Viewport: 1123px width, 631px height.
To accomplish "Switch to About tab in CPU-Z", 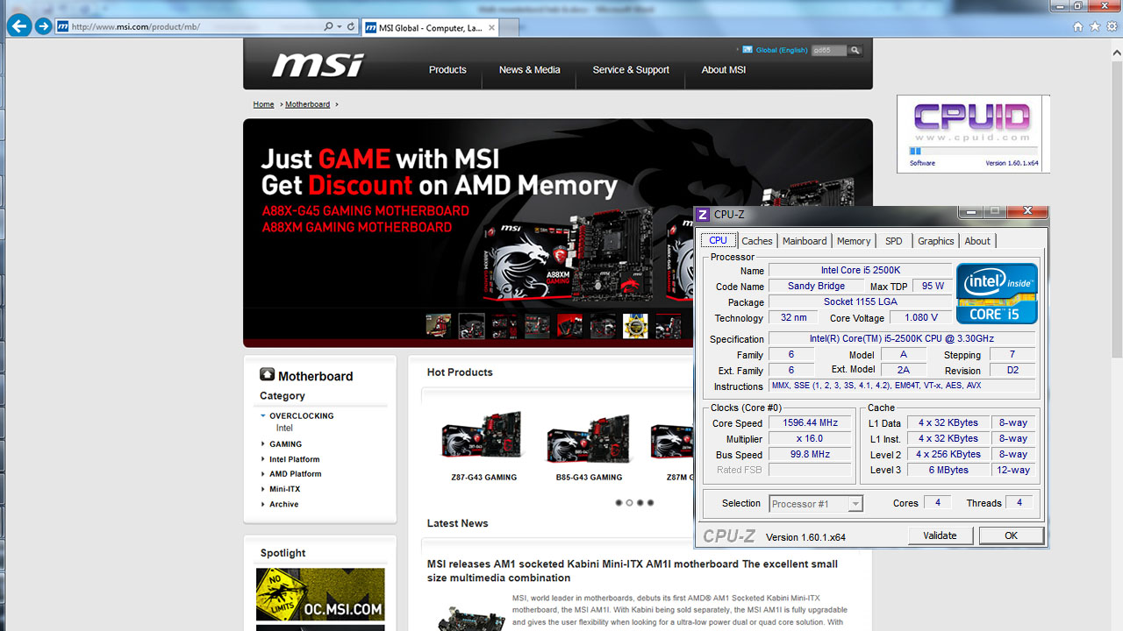I will pyautogui.click(x=977, y=241).
